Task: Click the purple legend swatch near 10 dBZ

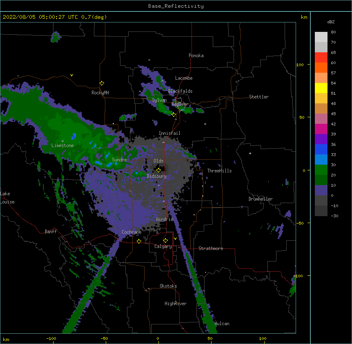Action: tap(321, 190)
